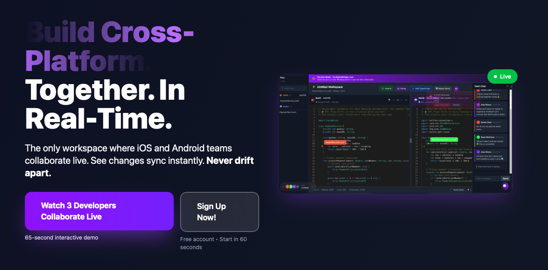
Task: Click the apple icon in Swift pane header
Action: click(313, 100)
